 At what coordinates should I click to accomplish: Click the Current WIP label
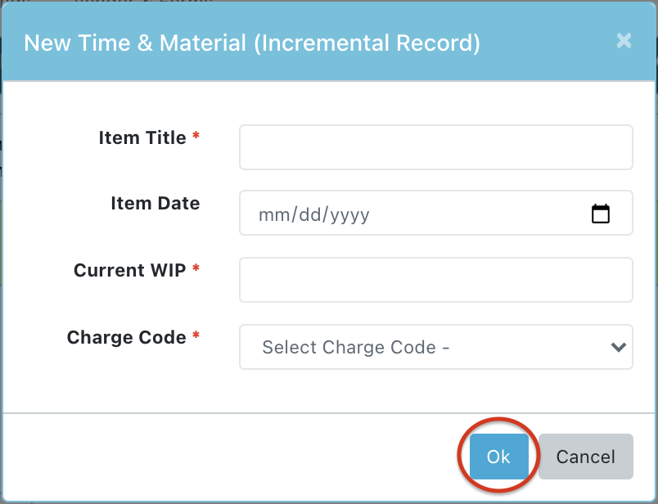[x=129, y=270]
